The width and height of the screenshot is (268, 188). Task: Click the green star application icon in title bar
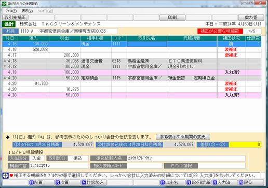pos(4,4)
